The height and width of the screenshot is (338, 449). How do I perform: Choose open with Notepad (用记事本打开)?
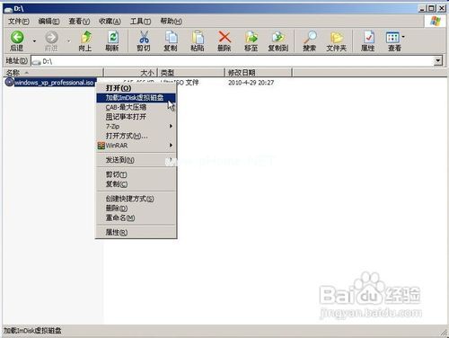(136, 117)
